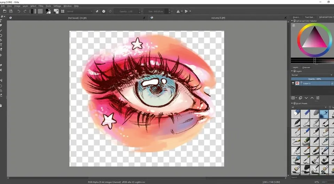Open add-layer type dropdown arrow
334x184 pixels.
(296, 98)
